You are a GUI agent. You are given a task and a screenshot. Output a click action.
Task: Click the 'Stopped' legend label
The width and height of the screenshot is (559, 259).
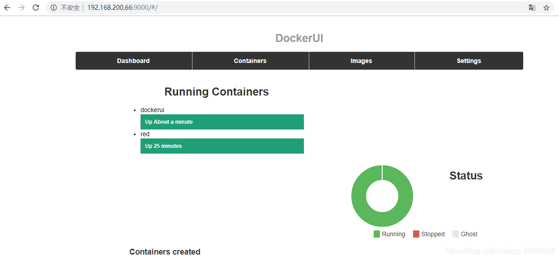tap(433, 234)
